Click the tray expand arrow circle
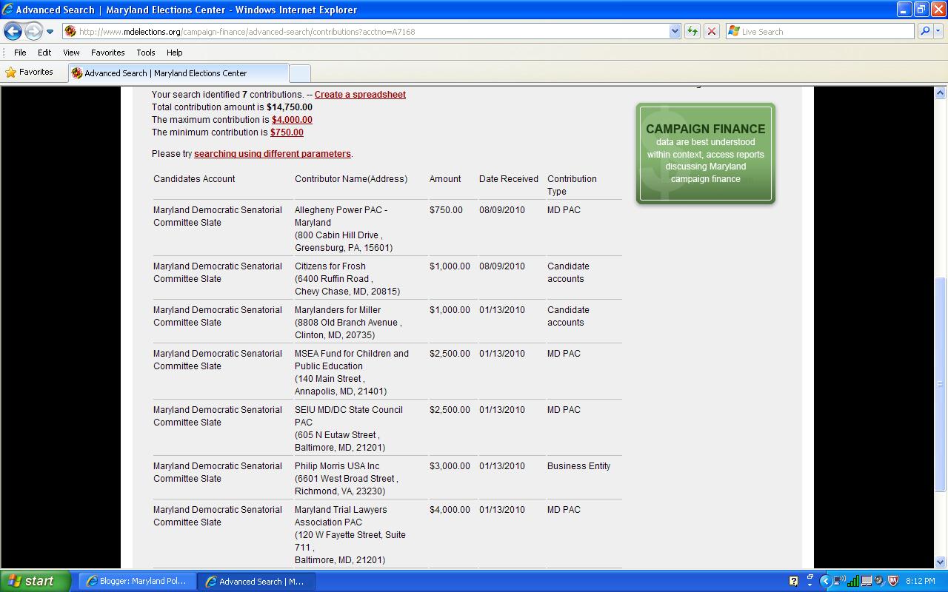This screenshot has width=948, height=592. click(x=826, y=581)
